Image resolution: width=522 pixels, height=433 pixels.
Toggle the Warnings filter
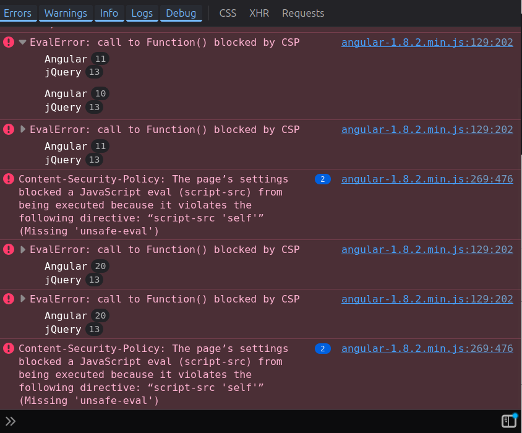pyautogui.click(x=66, y=14)
